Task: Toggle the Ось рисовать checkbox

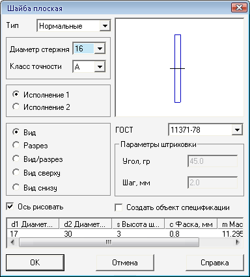Action: click(x=10, y=207)
